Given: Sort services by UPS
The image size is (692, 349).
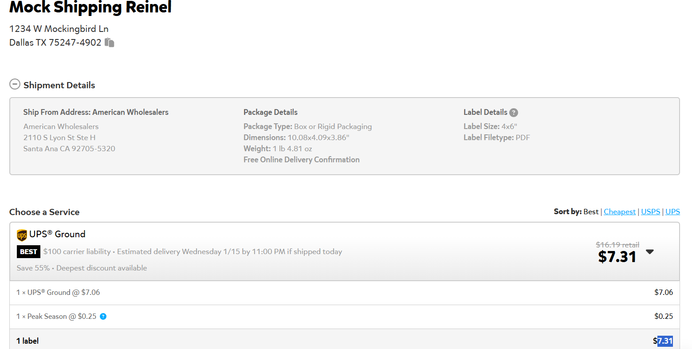Looking at the screenshot, I should [673, 212].
